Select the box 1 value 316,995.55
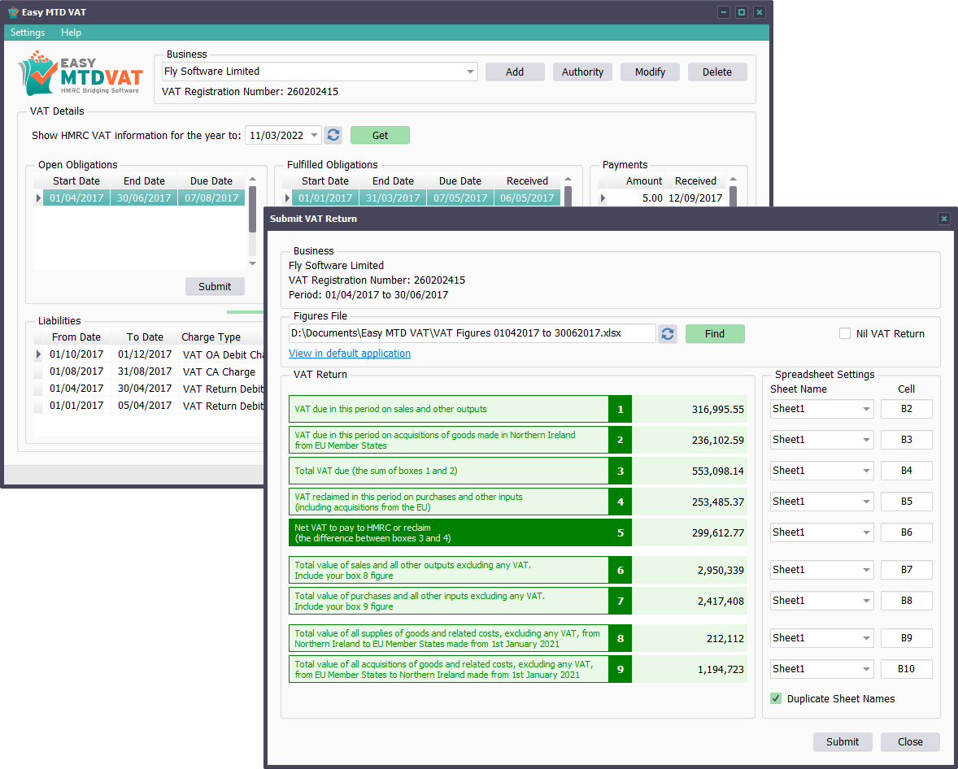 [718, 409]
